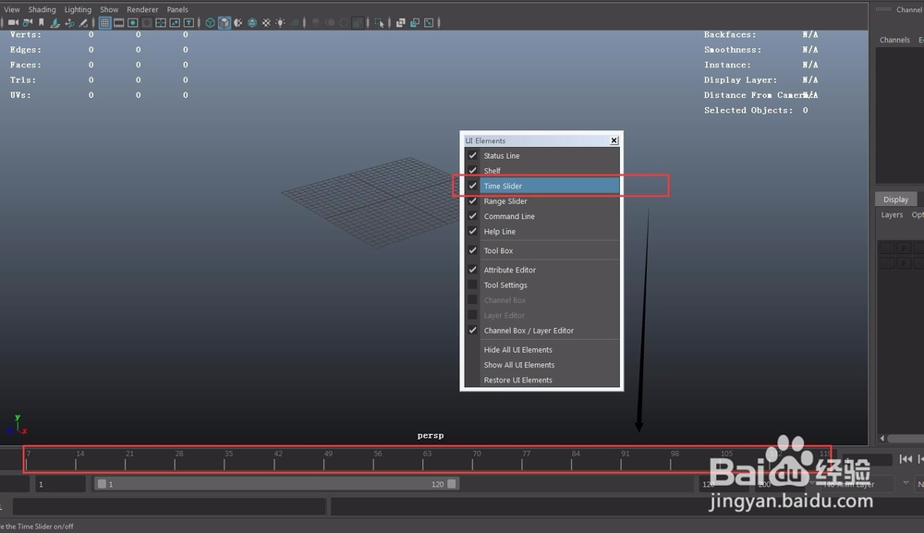Switch to the Display layer tab
The height and width of the screenshot is (533, 924).
pos(895,200)
